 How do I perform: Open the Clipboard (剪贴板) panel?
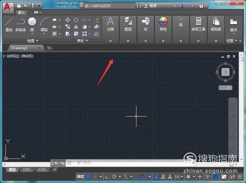coord(216,24)
